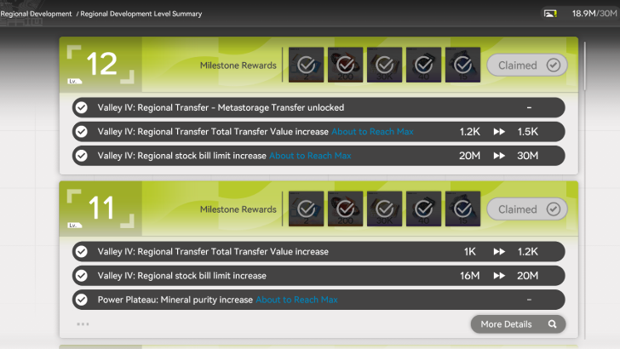
Task: Click the stock bill currency icon at top right
Action: click(x=550, y=14)
